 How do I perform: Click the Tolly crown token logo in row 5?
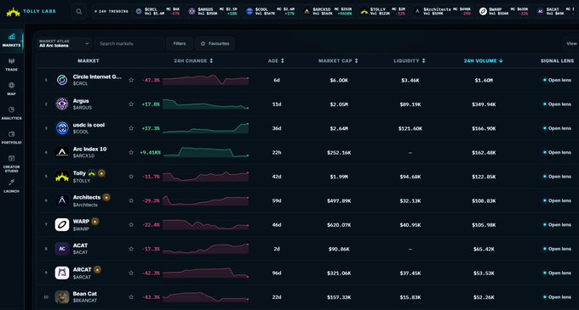(62, 177)
